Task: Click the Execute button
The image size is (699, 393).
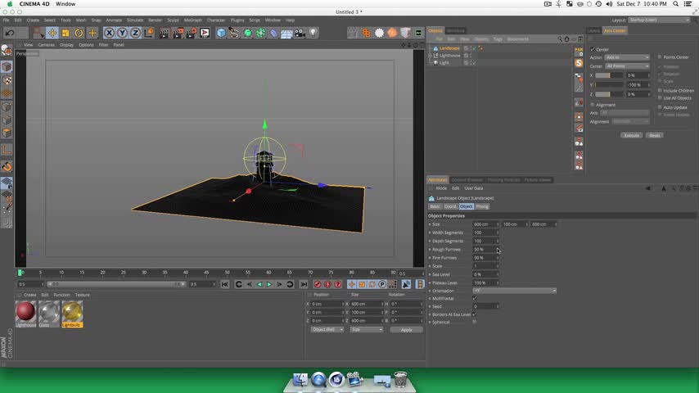Action: pos(631,135)
